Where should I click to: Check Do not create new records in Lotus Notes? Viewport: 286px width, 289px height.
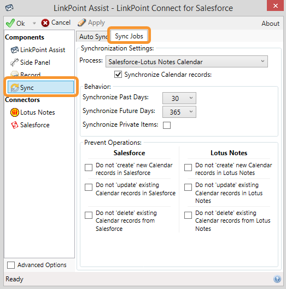pyautogui.click(x=188, y=168)
